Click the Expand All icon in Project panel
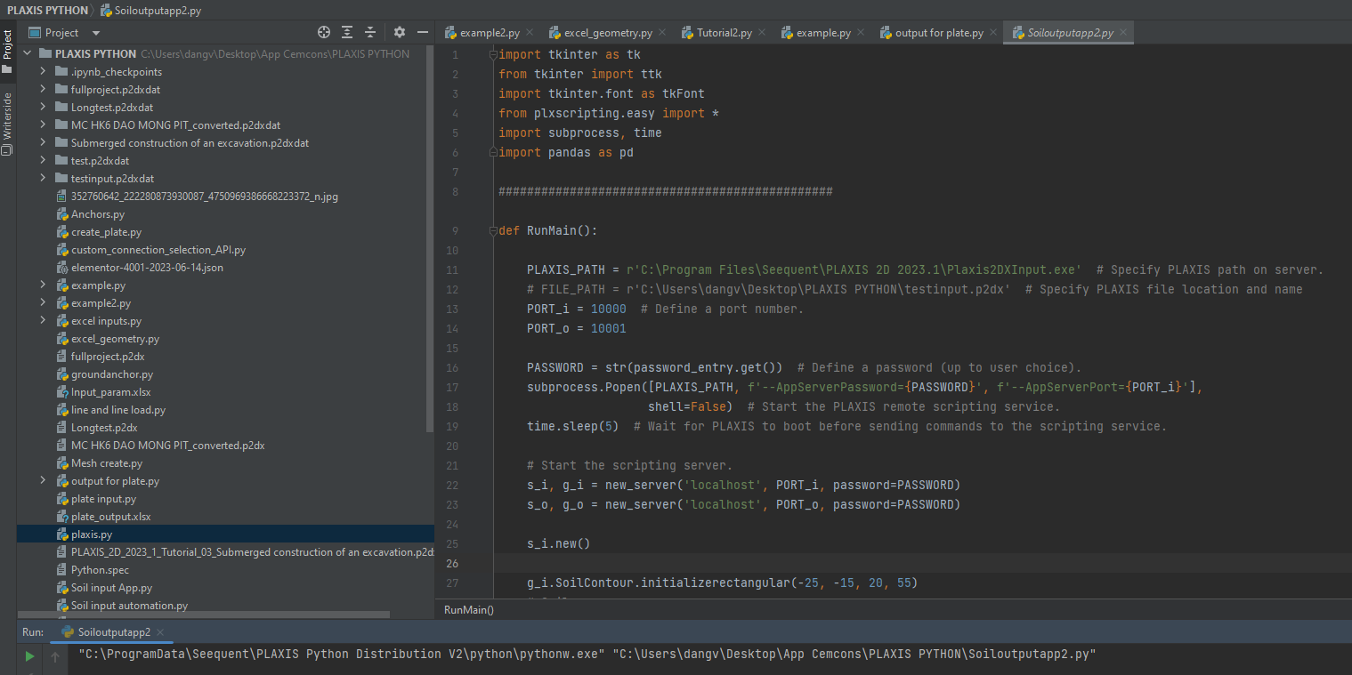Screen dimensions: 1352x675 pyautogui.click(x=347, y=32)
